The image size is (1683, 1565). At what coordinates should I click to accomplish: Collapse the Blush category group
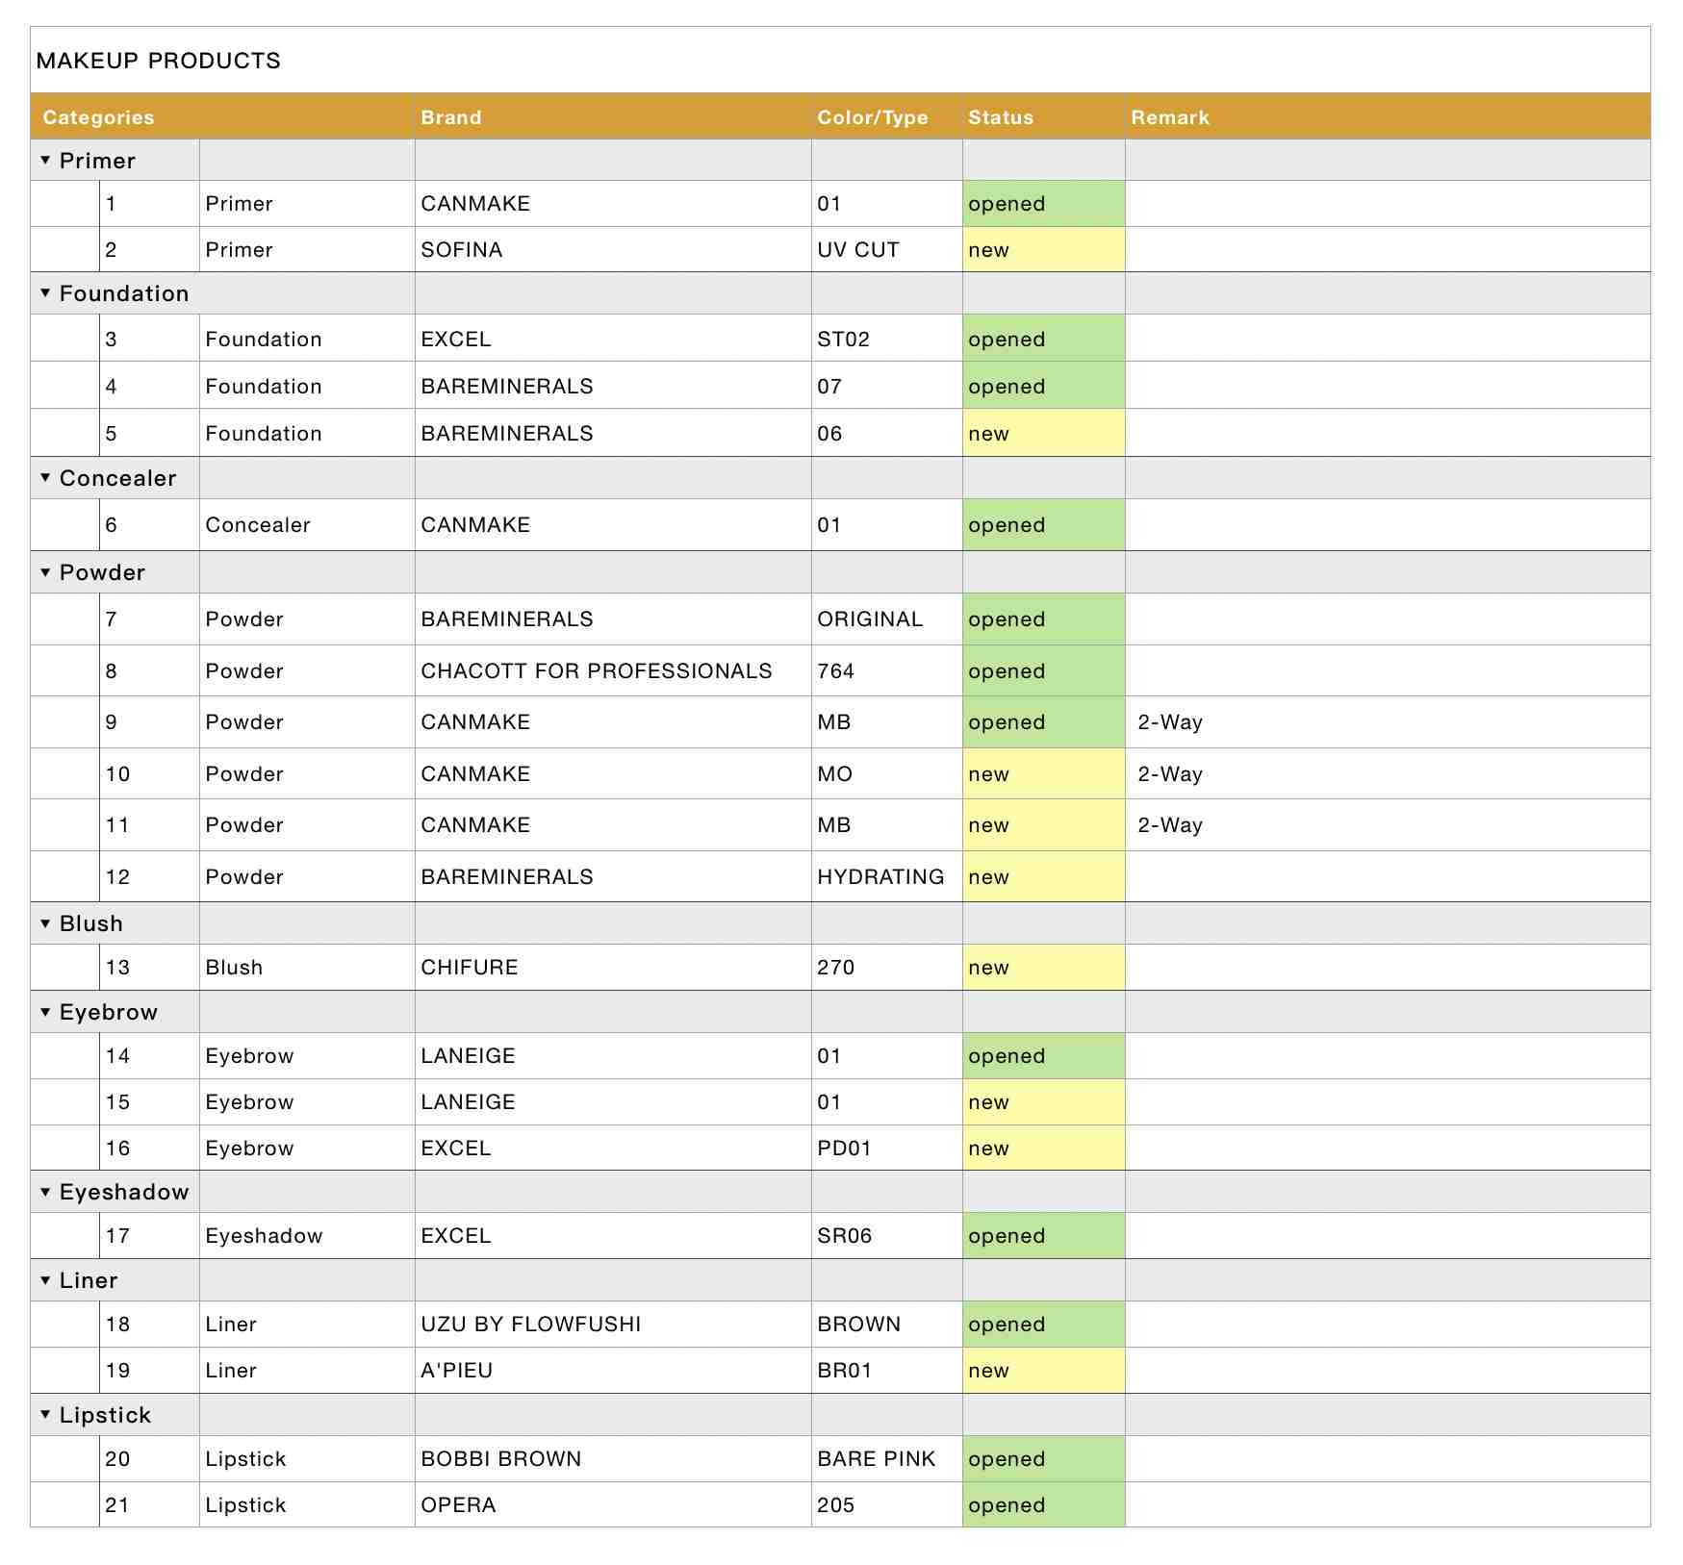pos(45,922)
